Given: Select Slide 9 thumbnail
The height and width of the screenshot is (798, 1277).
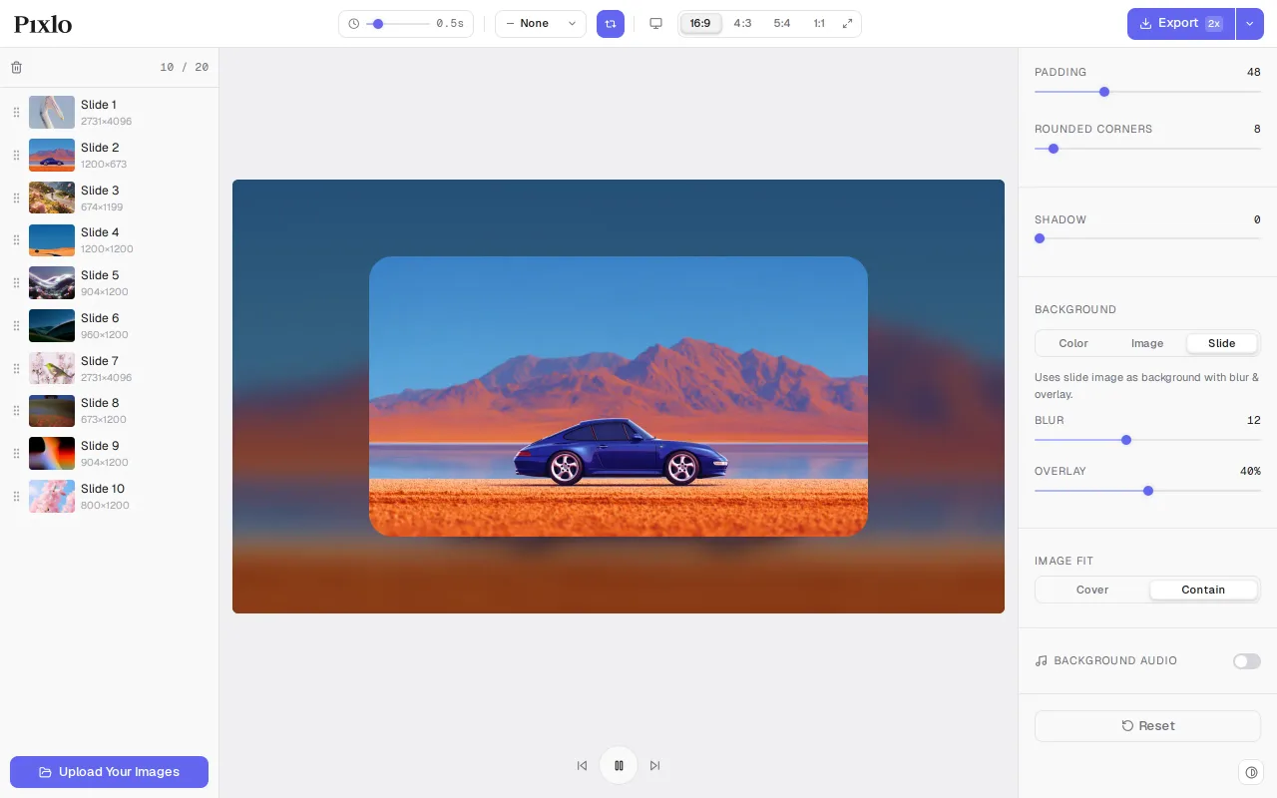Looking at the screenshot, I should [52, 454].
